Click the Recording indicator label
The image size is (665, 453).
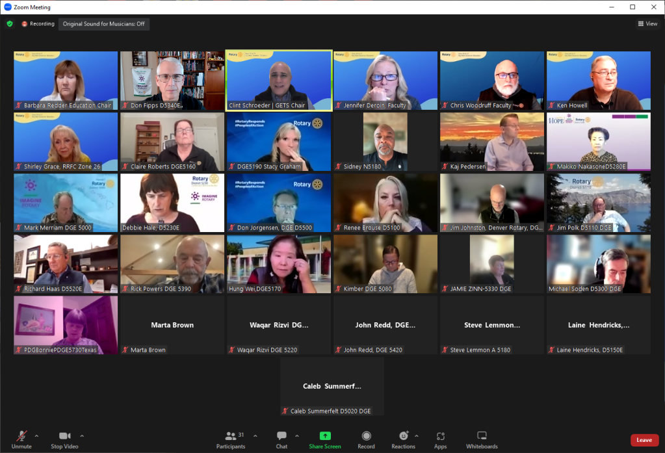[38, 24]
